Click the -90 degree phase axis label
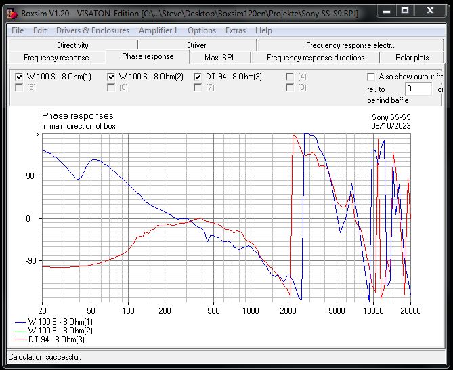453x370 pixels. (30, 260)
